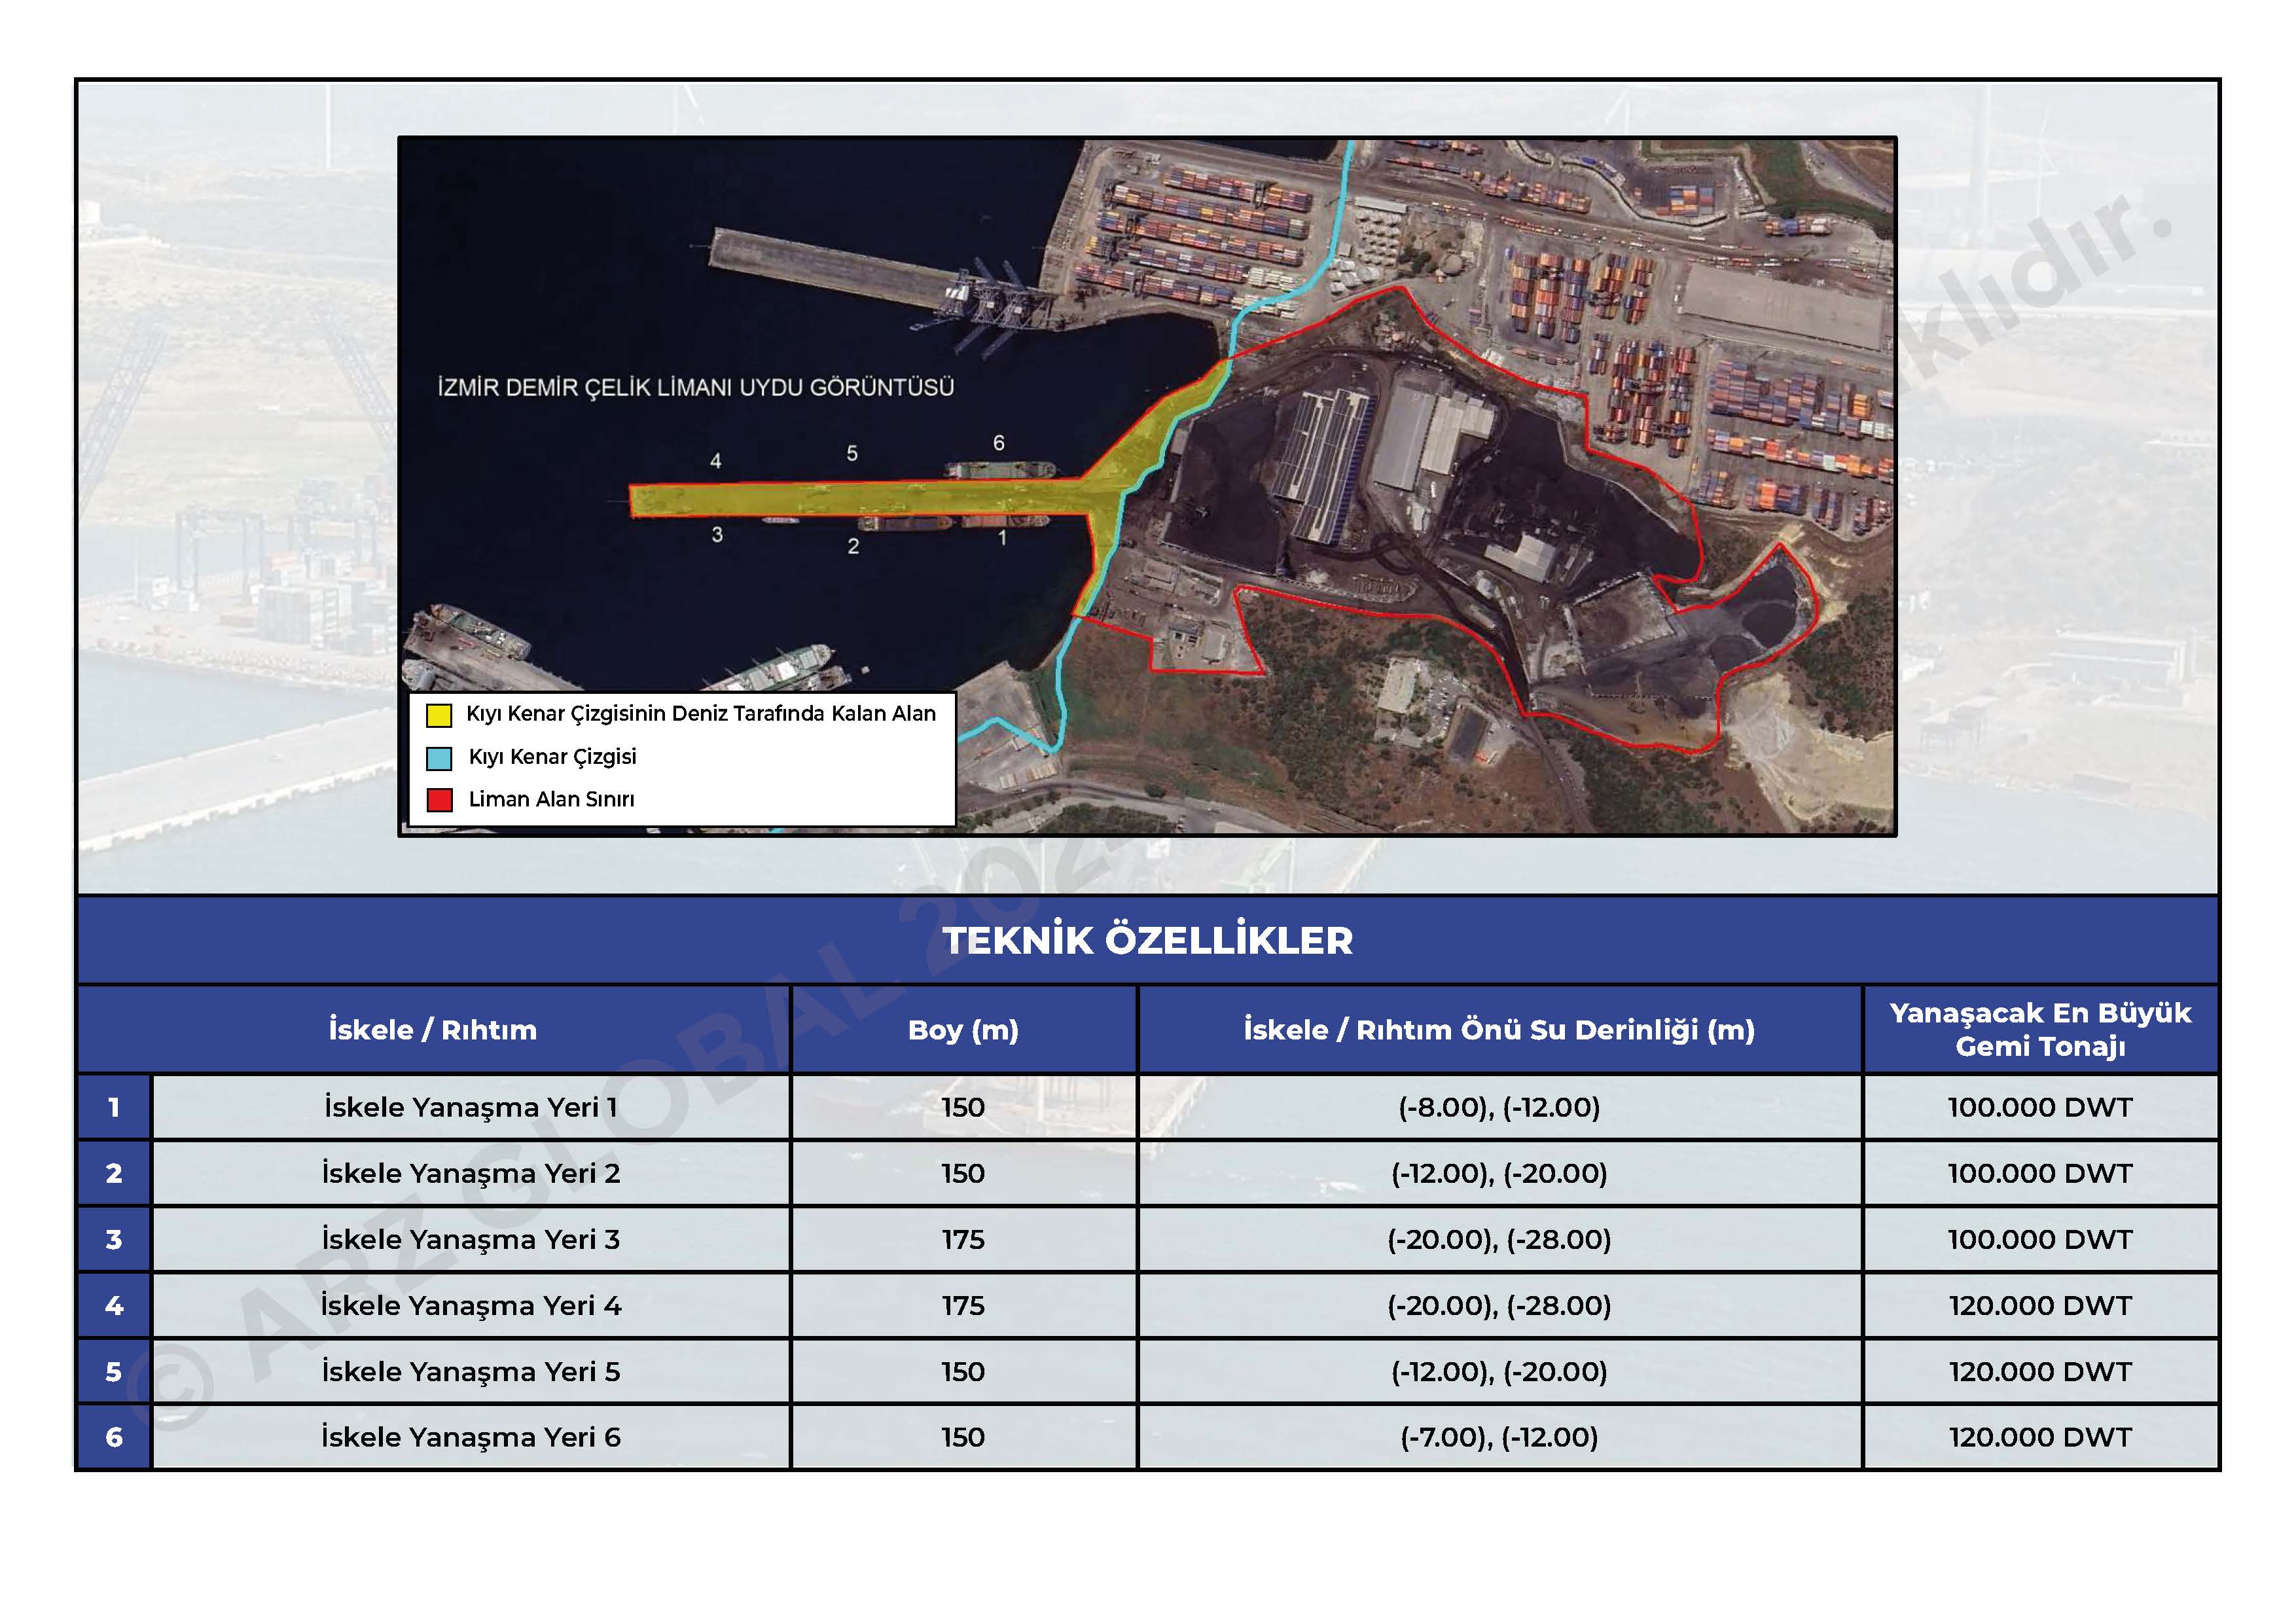Click the 'Boy (m)' column header

coord(963,1030)
